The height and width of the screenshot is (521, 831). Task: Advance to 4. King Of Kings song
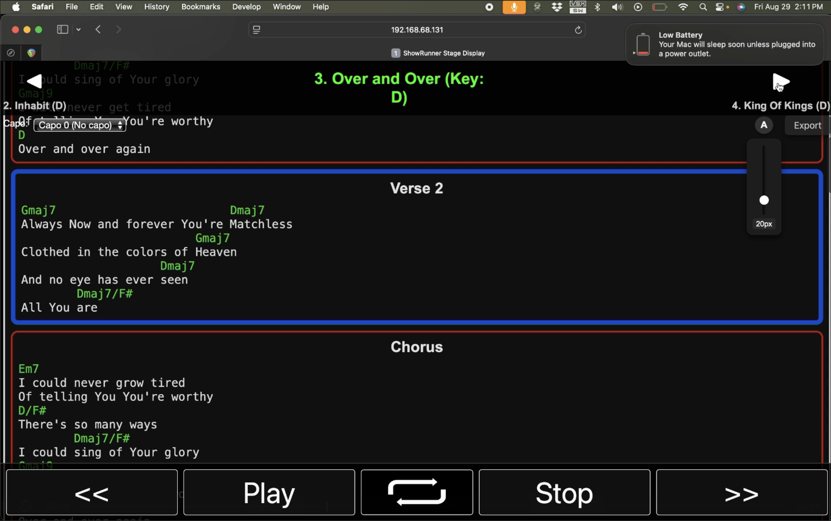coord(781,81)
